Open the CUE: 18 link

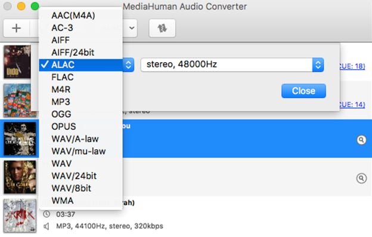[x=352, y=66]
